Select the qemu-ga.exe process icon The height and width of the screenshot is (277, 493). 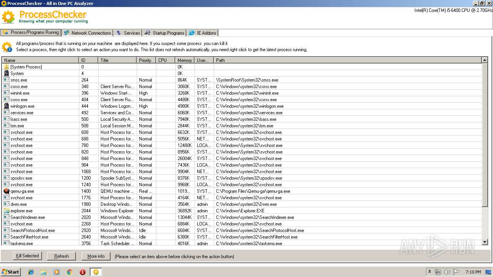click(6, 191)
